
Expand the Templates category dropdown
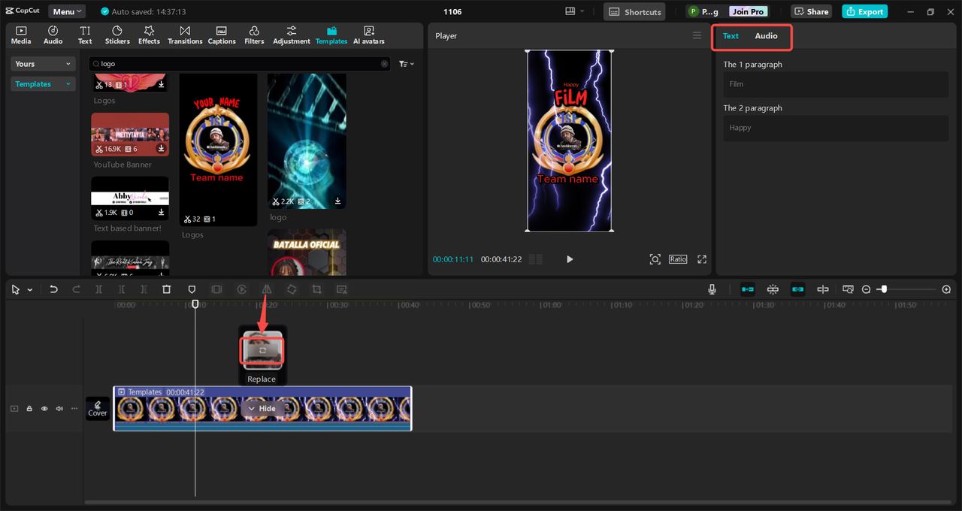click(x=44, y=84)
